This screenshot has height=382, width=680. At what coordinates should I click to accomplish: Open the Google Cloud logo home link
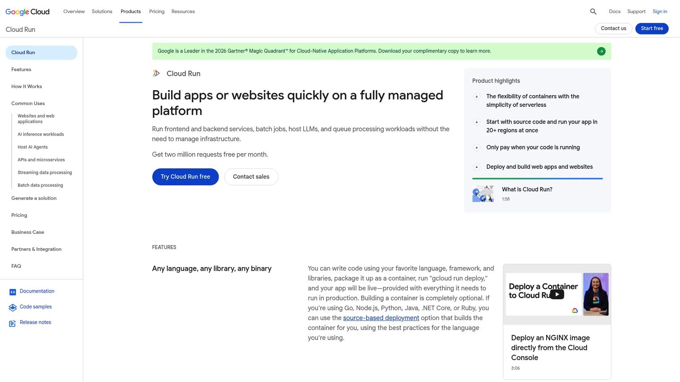point(27,12)
